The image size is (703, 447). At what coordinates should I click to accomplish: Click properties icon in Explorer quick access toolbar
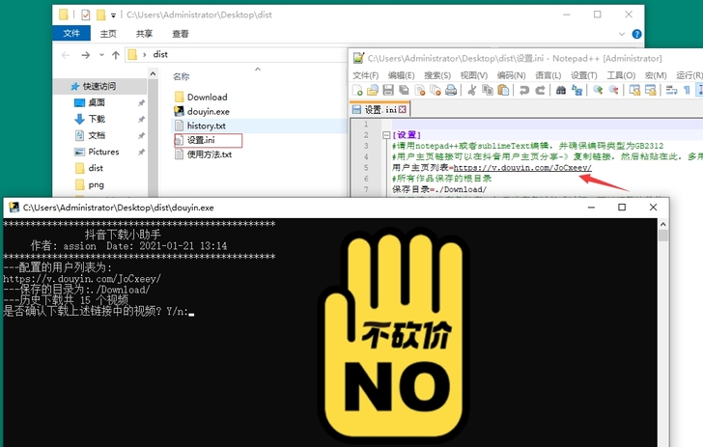[x=85, y=15]
